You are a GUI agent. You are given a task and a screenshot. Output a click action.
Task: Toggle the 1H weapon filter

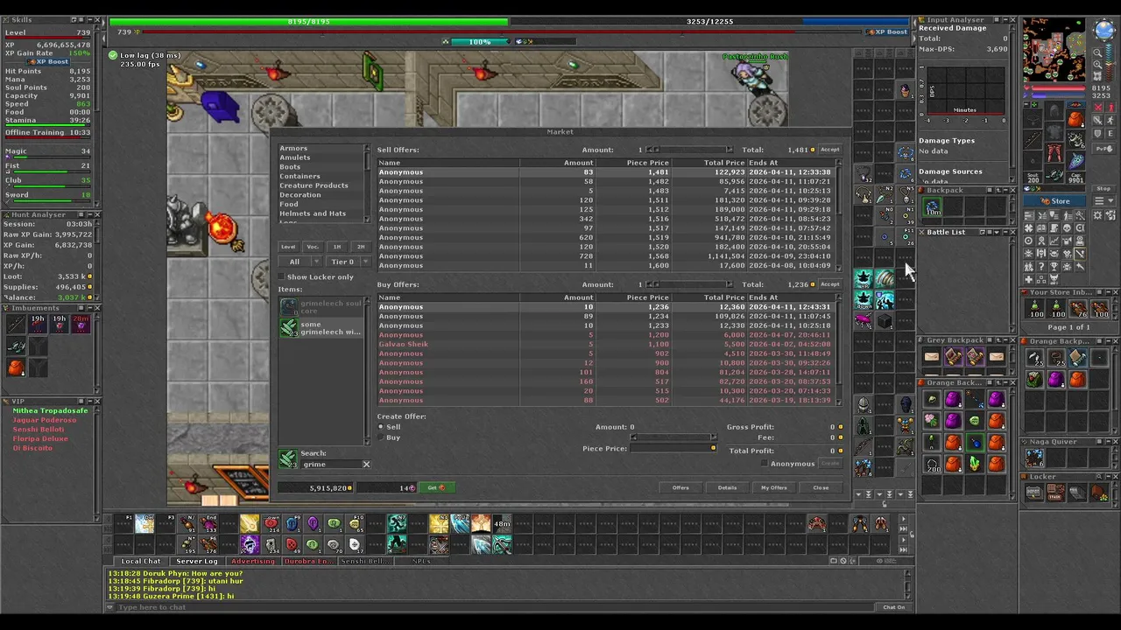tap(337, 247)
